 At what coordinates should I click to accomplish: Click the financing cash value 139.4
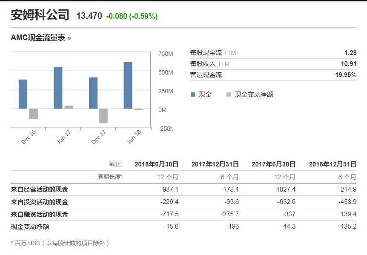click(x=349, y=214)
